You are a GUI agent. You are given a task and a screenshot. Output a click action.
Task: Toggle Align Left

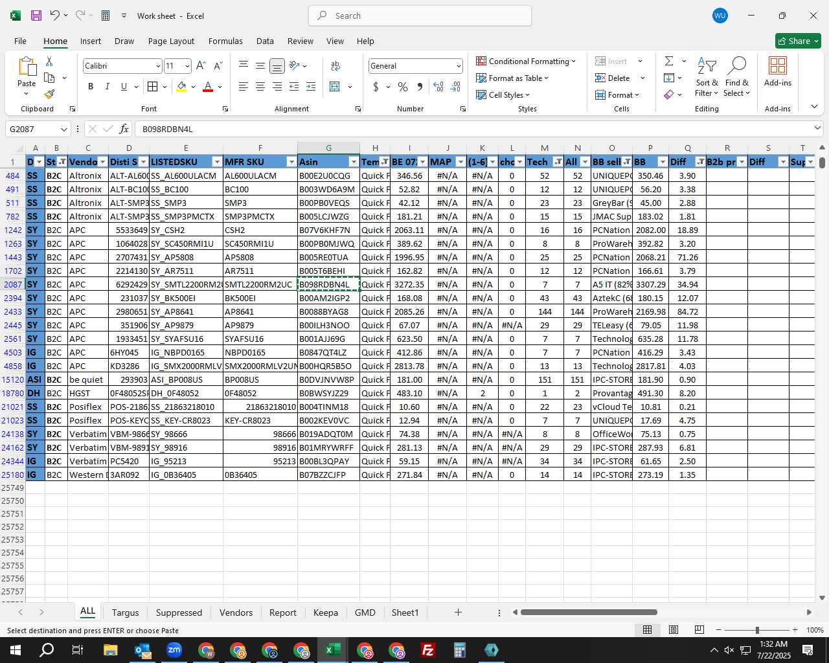(x=244, y=87)
